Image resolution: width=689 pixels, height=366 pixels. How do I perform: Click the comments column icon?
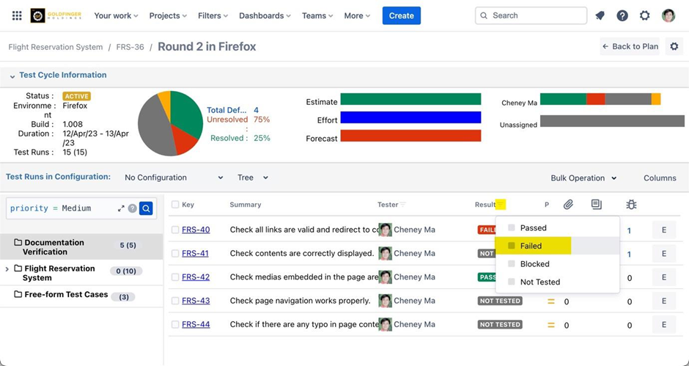pyautogui.click(x=596, y=205)
